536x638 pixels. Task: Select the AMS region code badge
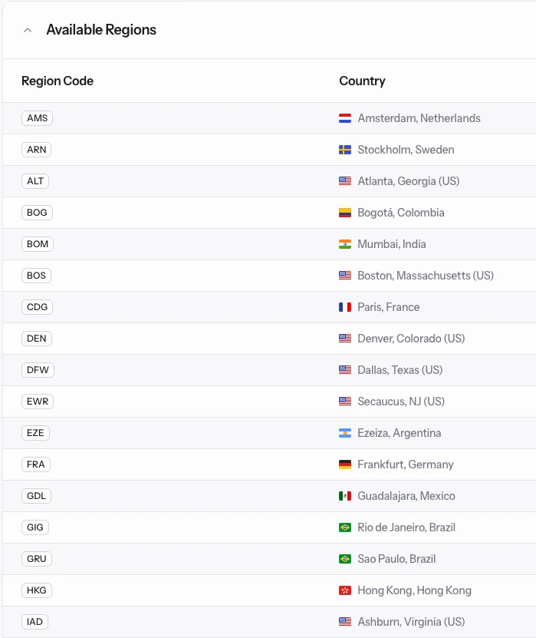pyautogui.click(x=37, y=118)
